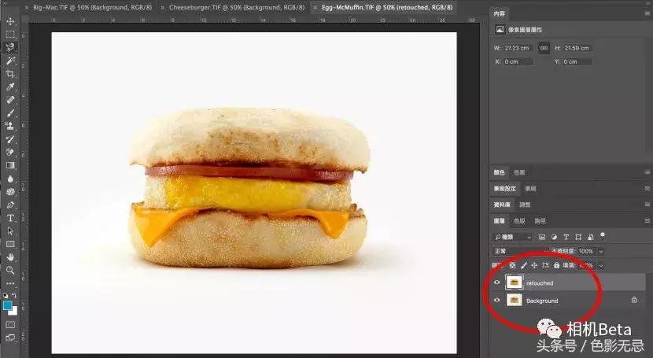The image size is (653, 358).
Task: Toggle Quick Mask mode
Action: 10,325
